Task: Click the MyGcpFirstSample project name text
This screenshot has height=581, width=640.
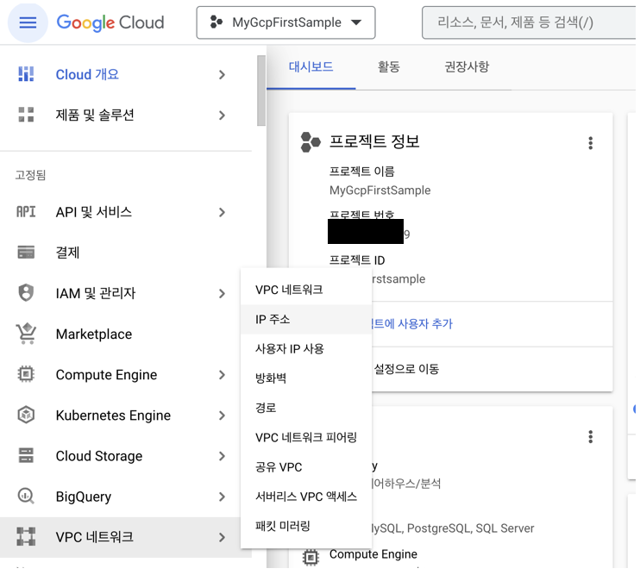Action: click(x=380, y=191)
